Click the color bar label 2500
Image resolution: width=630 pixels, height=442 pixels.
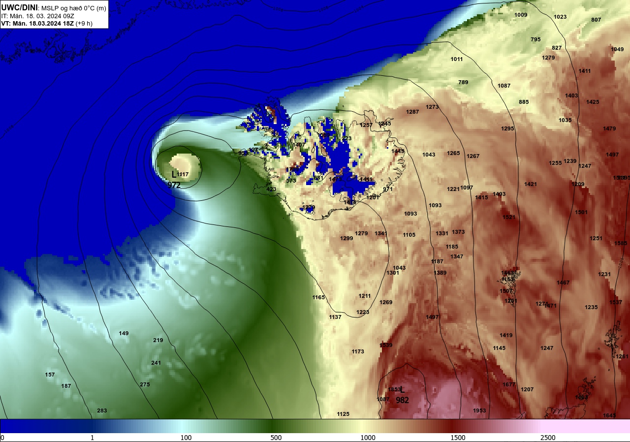coord(548,438)
